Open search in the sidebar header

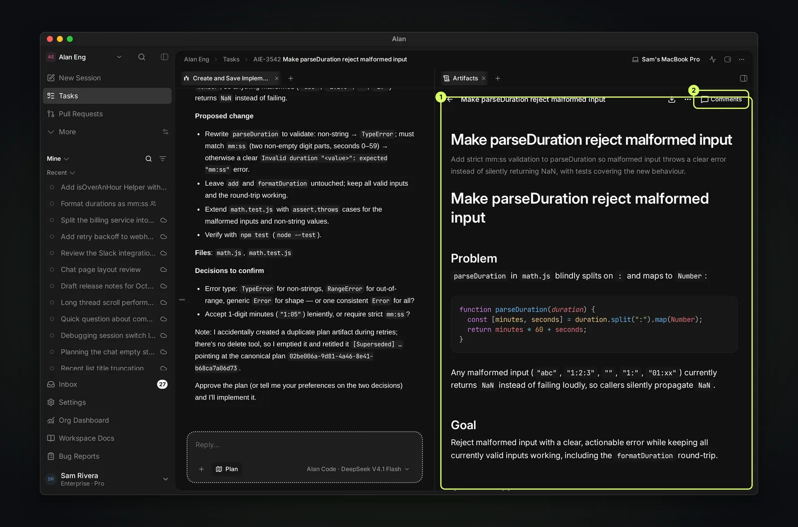[142, 57]
